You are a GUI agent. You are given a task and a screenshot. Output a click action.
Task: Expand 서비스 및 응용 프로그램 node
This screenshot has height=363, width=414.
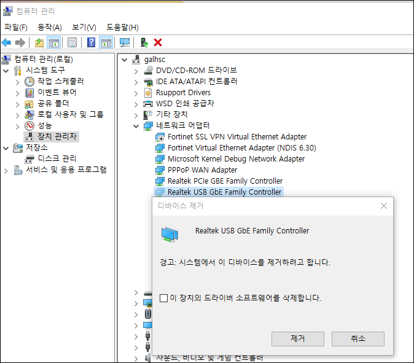coord(6,170)
